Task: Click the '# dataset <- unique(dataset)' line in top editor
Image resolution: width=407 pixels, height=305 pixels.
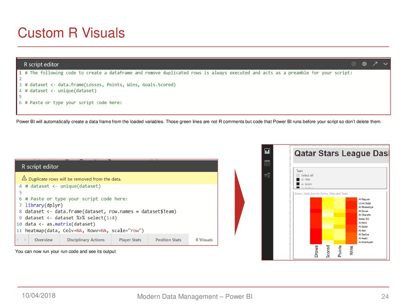Action: (60, 91)
